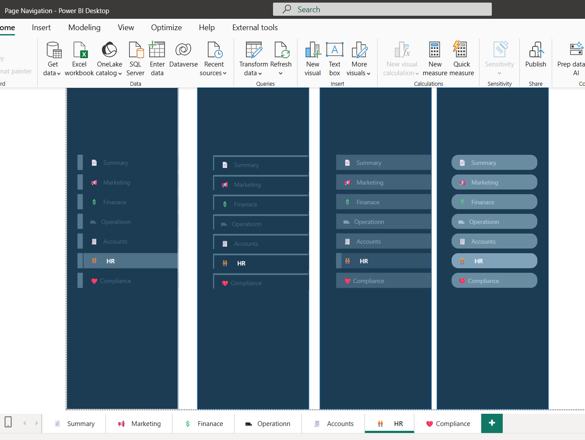Click the Excel workbook icon

(x=80, y=50)
